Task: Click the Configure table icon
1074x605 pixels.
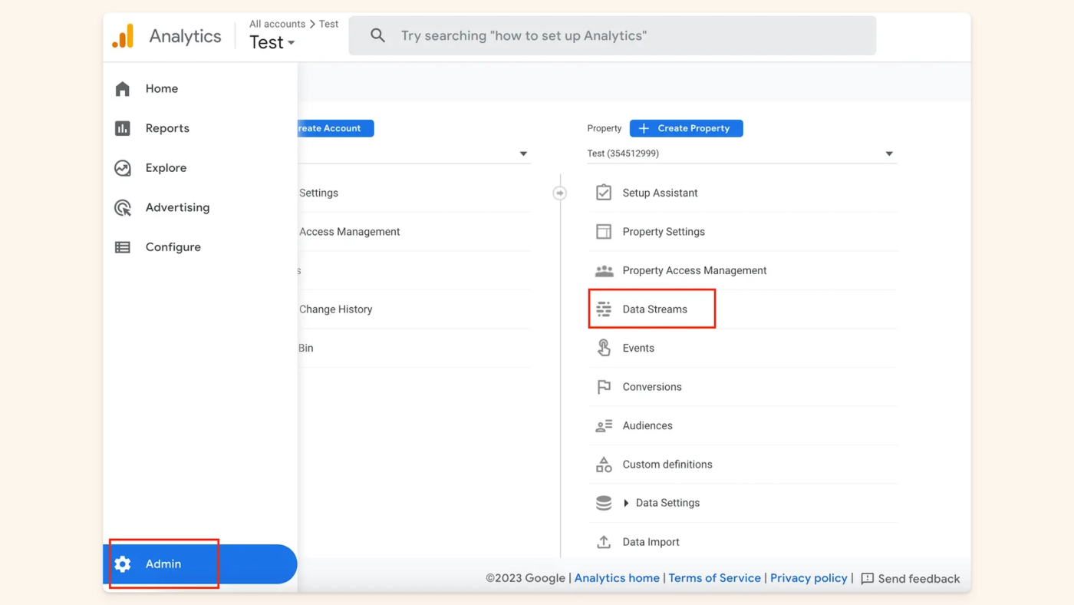Action: tap(123, 247)
